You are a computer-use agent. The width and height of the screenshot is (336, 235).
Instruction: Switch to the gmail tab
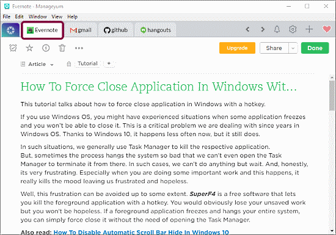coord(81,30)
